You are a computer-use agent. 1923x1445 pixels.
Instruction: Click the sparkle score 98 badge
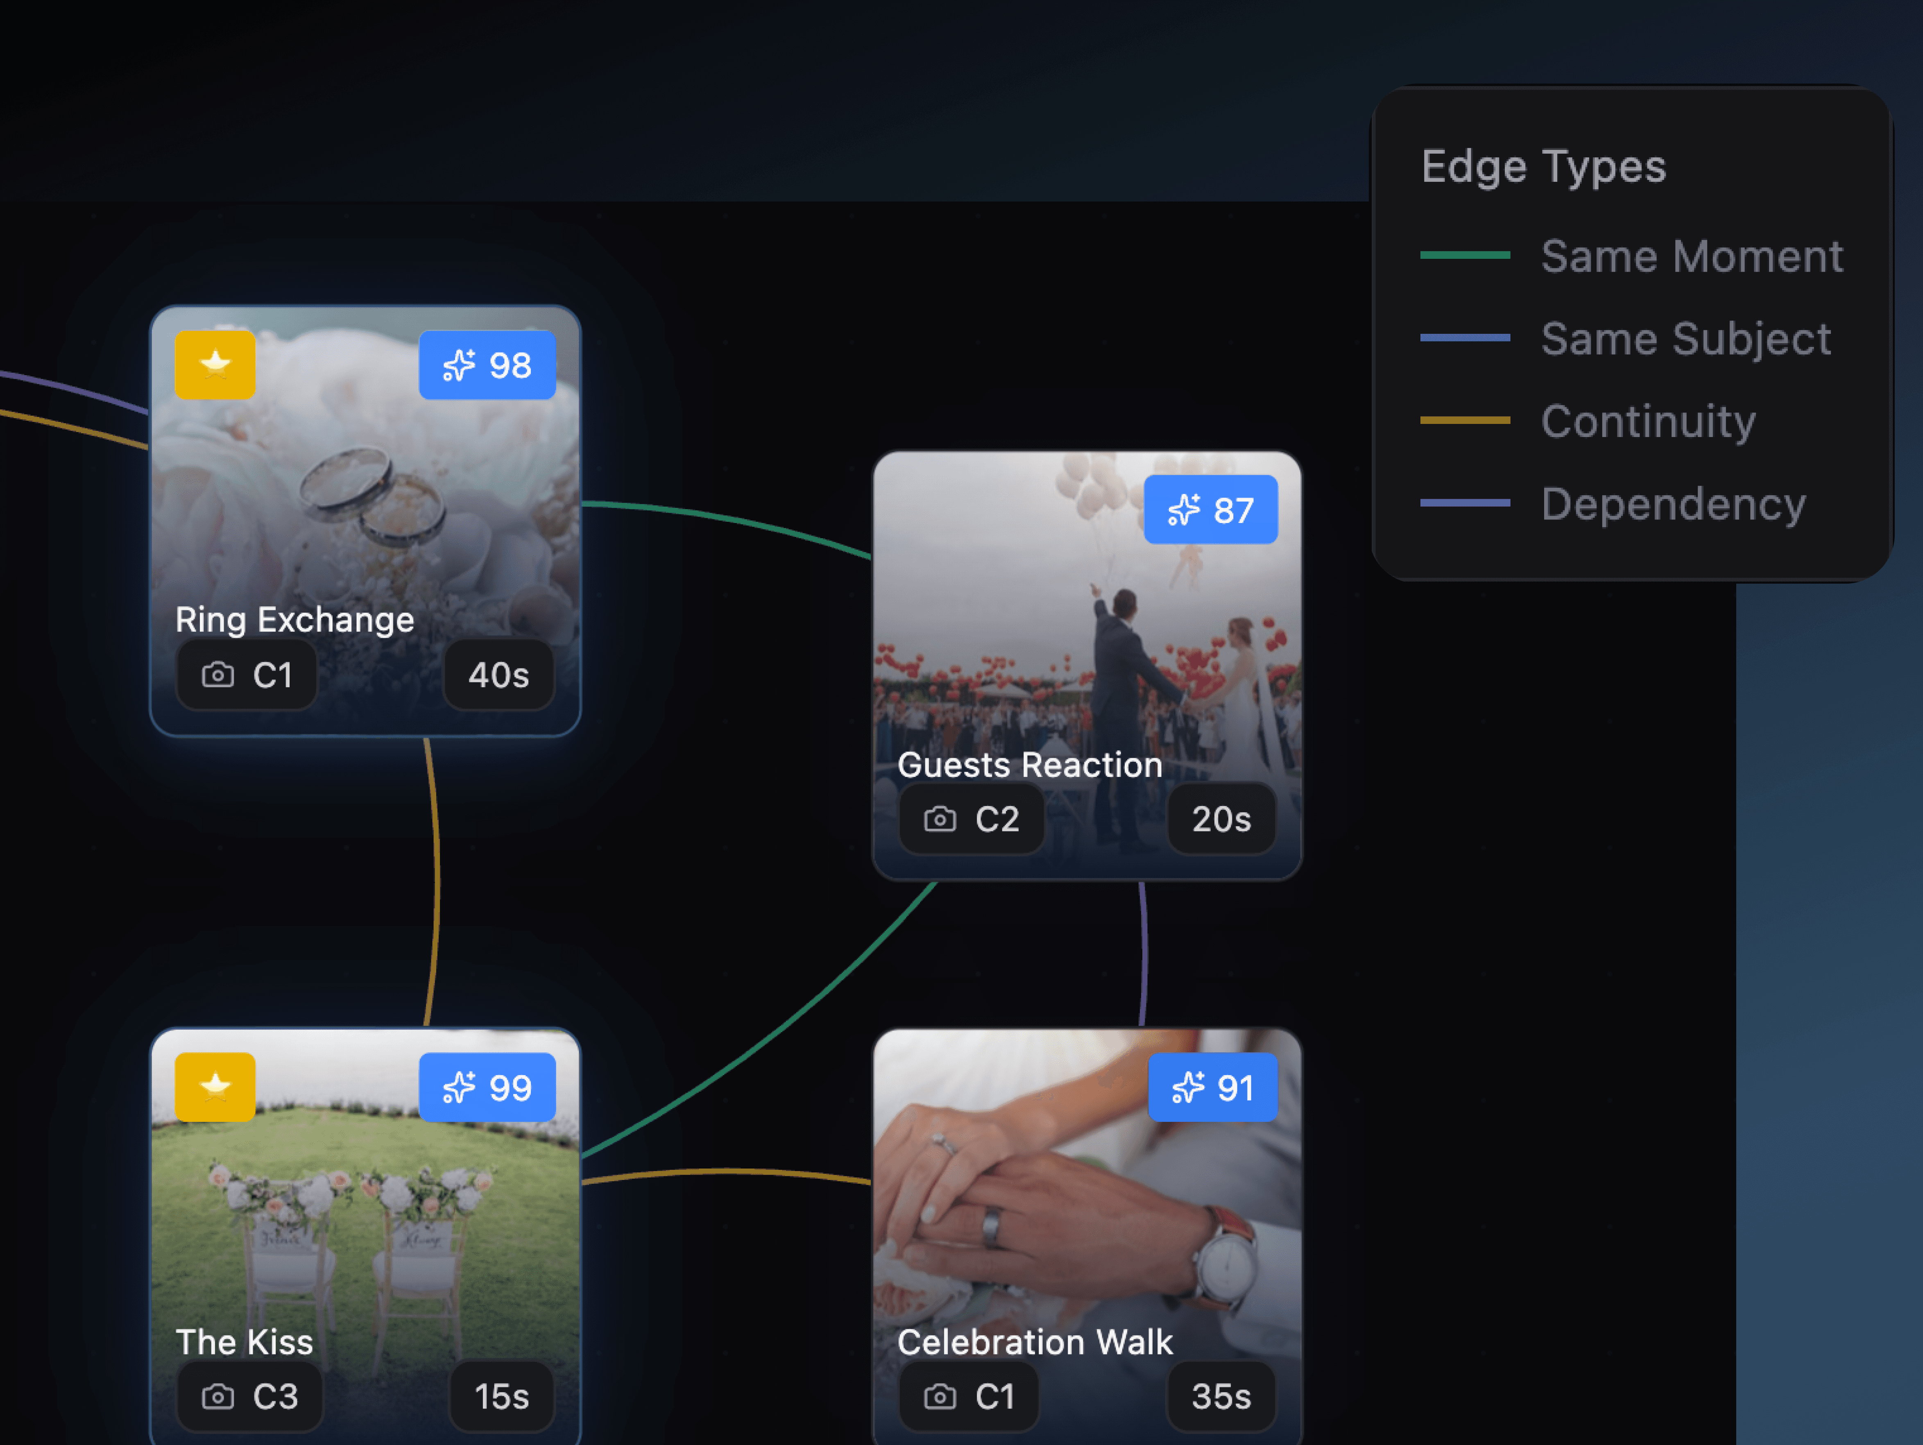(x=487, y=365)
